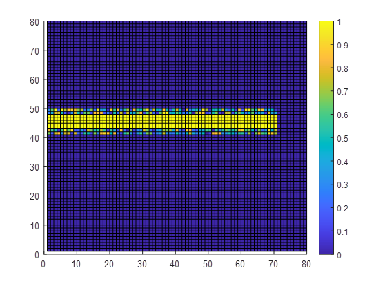Click x-axis tick label 30
Image resolution: width=385 pixels, height=286 pixels.
141,264
